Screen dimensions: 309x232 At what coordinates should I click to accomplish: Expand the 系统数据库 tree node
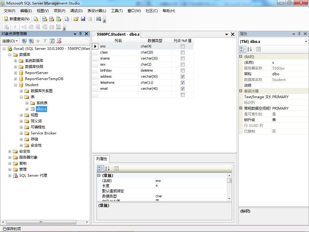[x=15, y=61]
